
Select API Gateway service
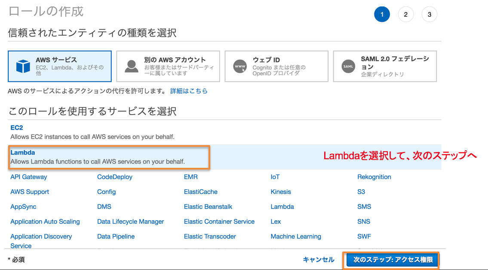[x=29, y=177]
